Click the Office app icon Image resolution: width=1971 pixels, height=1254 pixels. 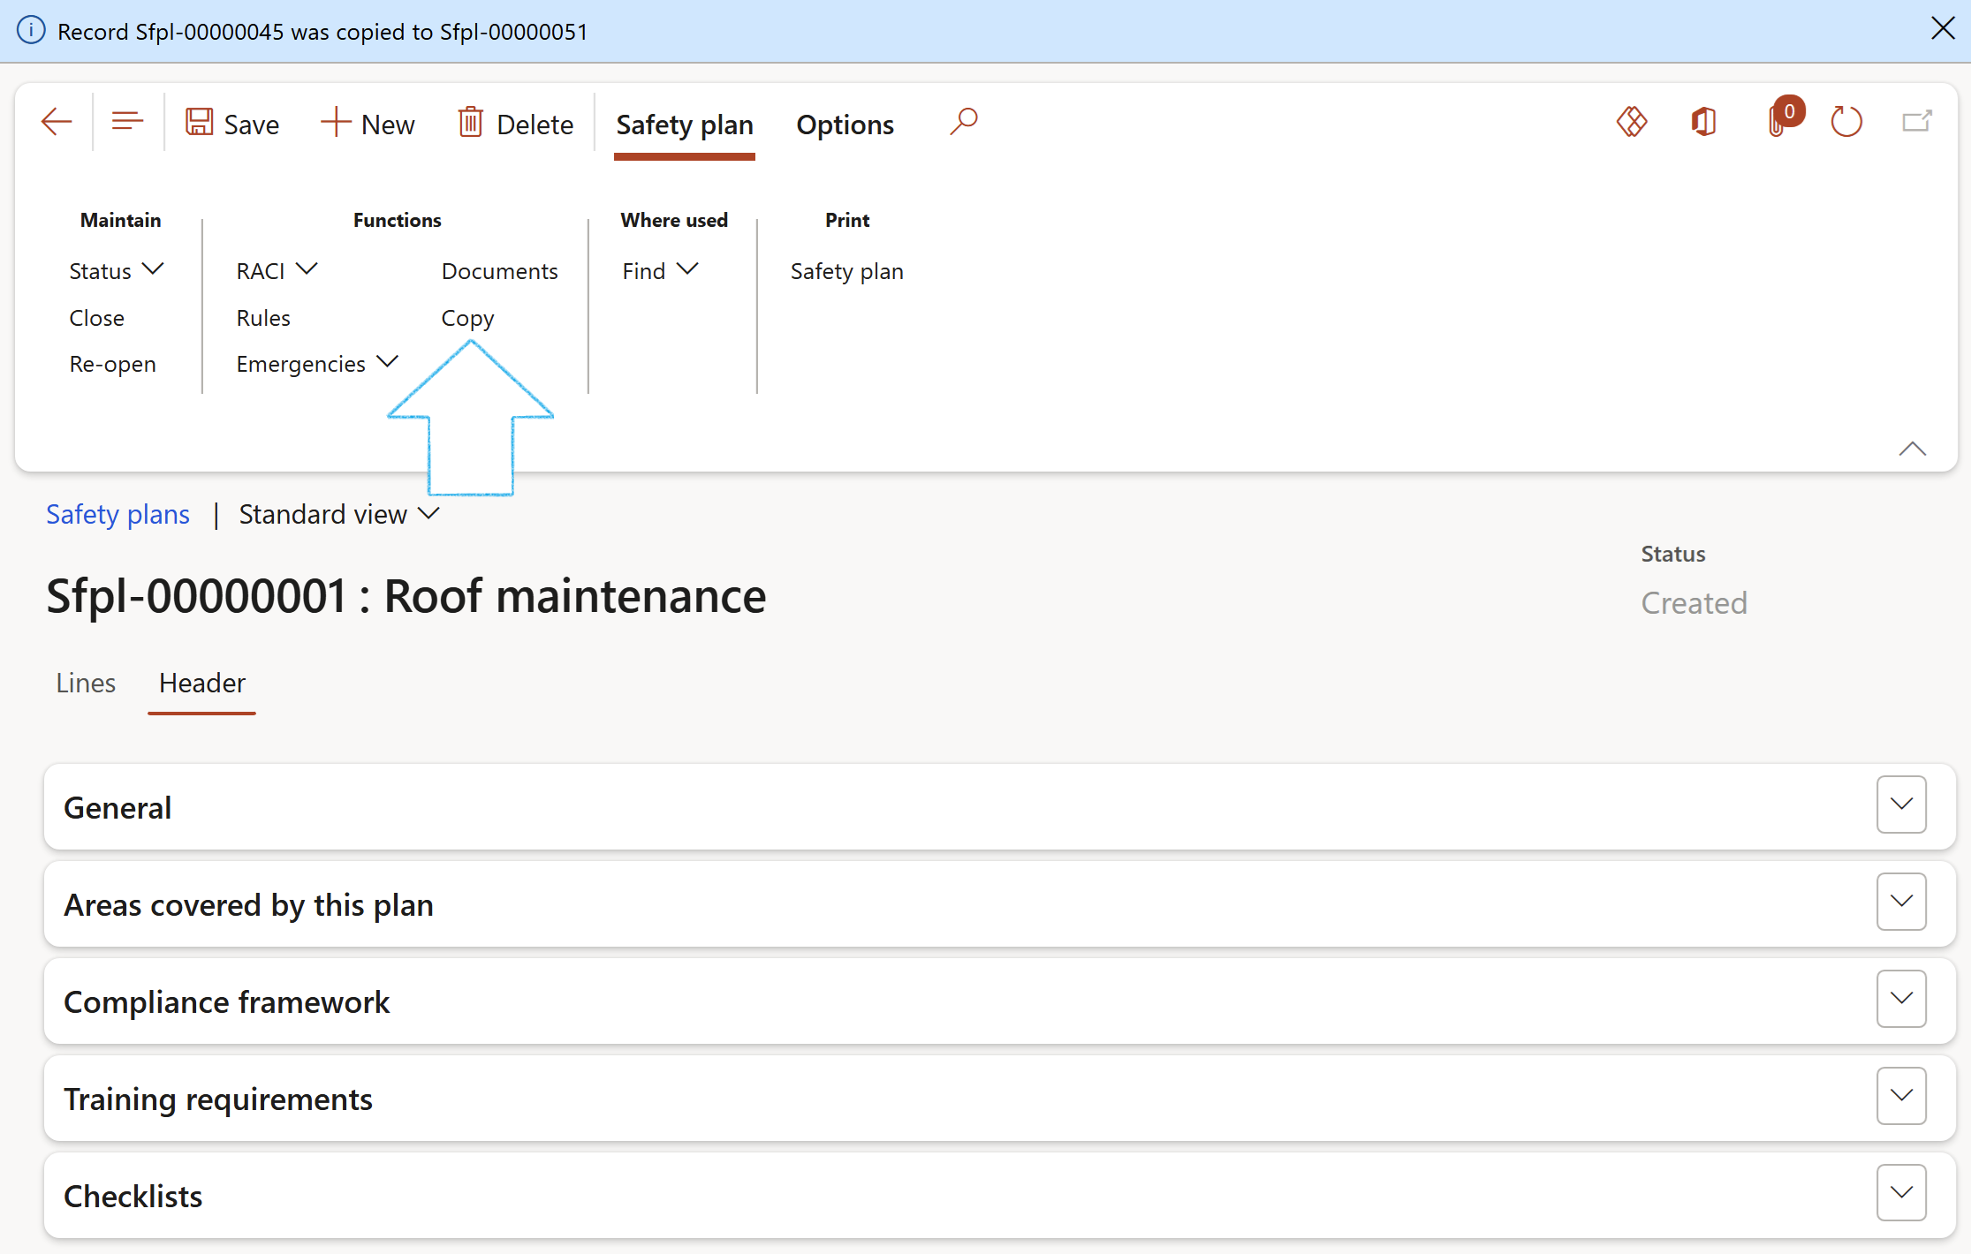(x=1703, y=122)
